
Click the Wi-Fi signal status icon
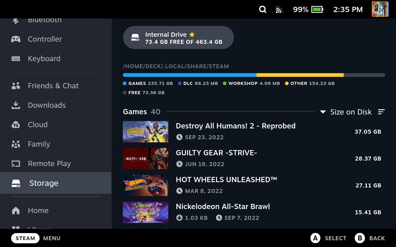[x=279, y=10]
